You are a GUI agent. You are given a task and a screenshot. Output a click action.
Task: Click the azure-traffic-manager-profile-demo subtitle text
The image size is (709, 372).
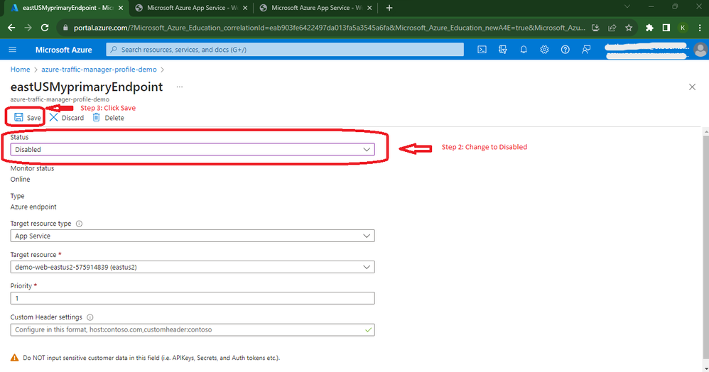coord(60,99)
